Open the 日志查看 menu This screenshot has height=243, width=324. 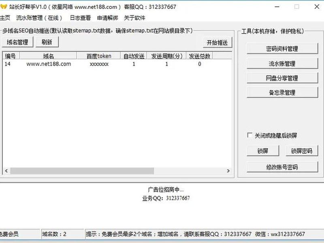(80, 18)
